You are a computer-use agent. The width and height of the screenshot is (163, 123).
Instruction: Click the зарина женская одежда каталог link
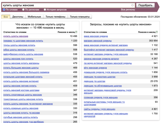click(x=101, y=59)
